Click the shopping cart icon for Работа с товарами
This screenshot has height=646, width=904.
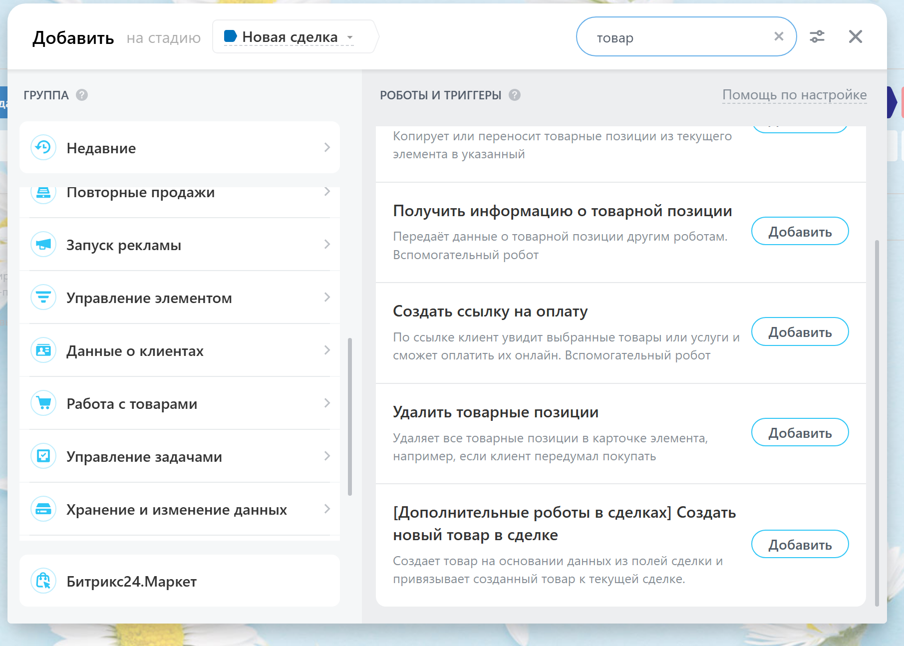coord(43,403)
